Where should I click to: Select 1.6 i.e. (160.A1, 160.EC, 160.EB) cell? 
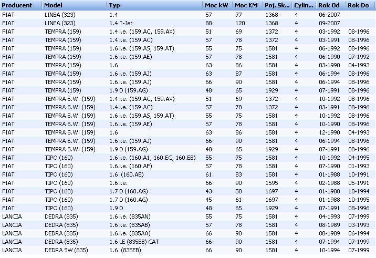pyautogui.click(x=152, y=158)
